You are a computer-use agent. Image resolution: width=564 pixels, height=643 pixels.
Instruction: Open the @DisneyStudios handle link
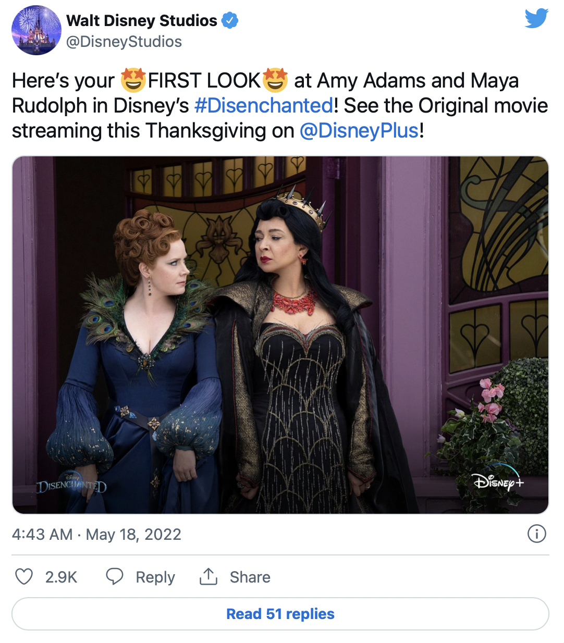coord(124,42)
